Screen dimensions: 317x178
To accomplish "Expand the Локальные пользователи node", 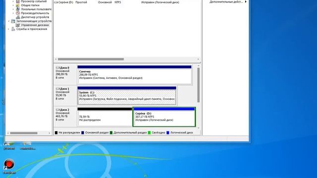I will pyautogui.click(x=13, y=9).
